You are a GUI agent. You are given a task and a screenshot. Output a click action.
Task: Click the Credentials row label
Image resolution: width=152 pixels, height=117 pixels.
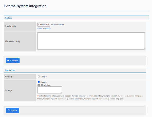(x=10, y=26)
